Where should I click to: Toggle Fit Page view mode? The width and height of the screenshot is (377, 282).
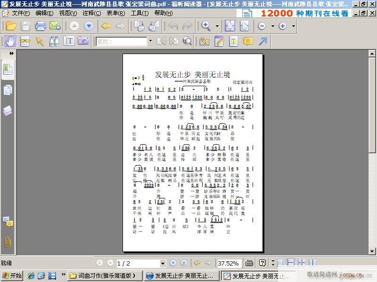[229, 27]
